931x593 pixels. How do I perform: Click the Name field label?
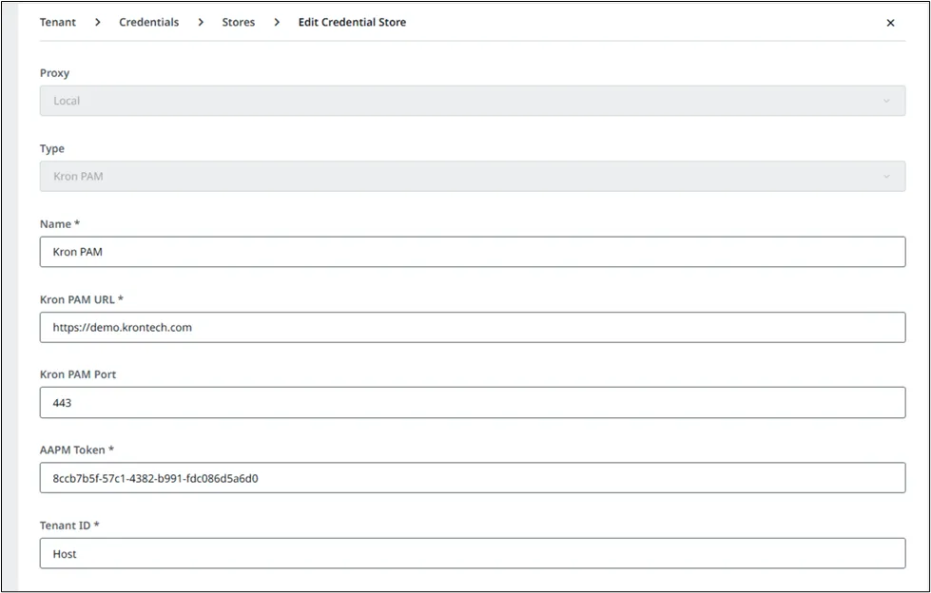click(x=59, y=223)
